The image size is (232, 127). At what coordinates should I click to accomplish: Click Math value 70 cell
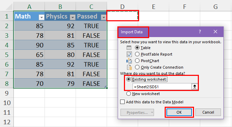click(29, 83)
